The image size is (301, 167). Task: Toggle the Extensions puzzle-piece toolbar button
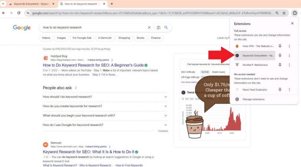tap(295, 13)
